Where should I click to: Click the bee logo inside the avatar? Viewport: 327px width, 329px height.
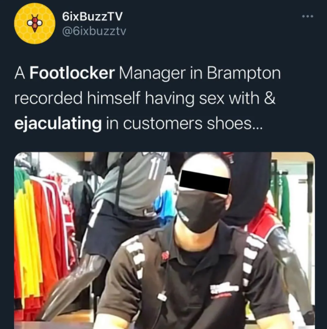pyautogui.click(x=35, y=23)
